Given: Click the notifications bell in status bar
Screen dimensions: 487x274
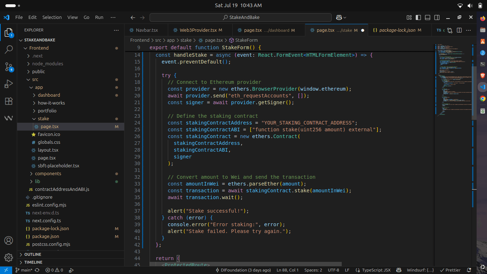Looking at the screenshot, I should click(469, 270).
